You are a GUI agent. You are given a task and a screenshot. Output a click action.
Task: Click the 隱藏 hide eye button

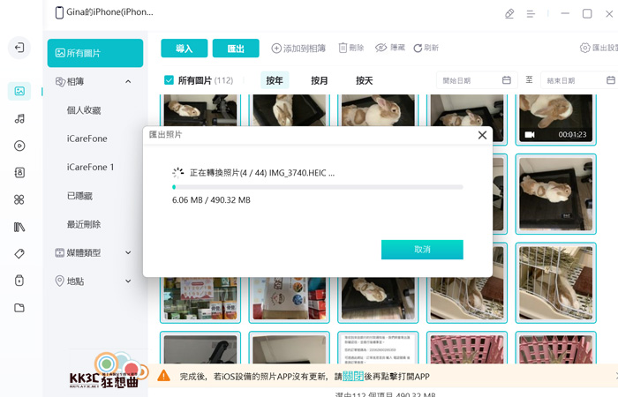pyautogui.click(x=390, y=48)
